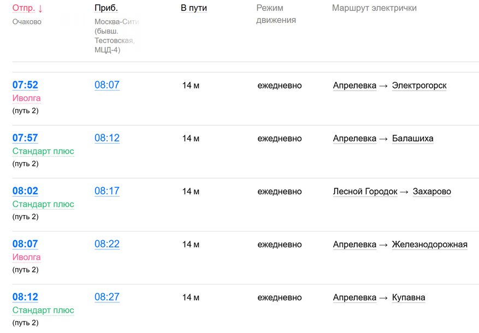Click the 08:27 arrival time link

107,297
